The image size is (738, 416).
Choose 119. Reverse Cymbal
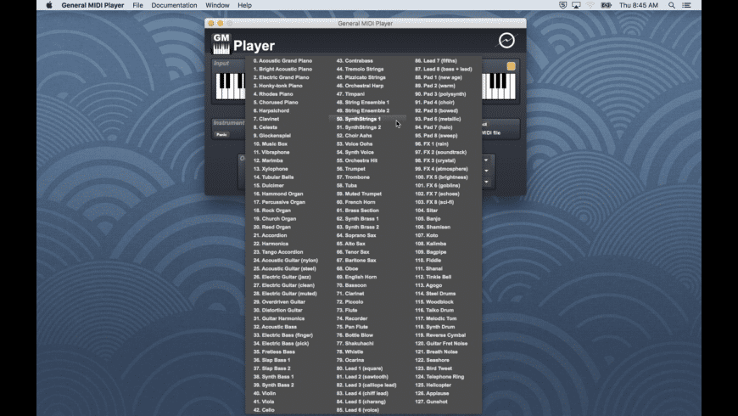[x=440, y=335]
